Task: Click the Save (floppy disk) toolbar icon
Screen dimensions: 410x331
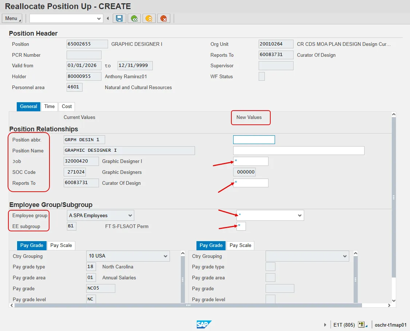Action: (x=119, y=19)
